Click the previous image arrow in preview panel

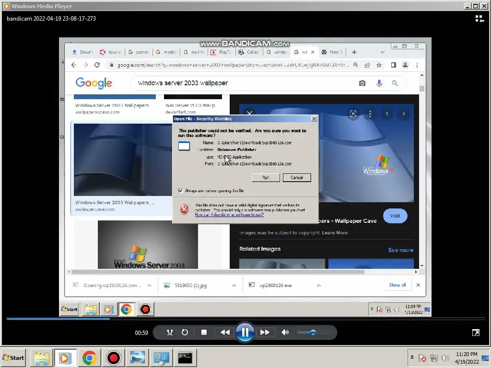coord(387,114)
